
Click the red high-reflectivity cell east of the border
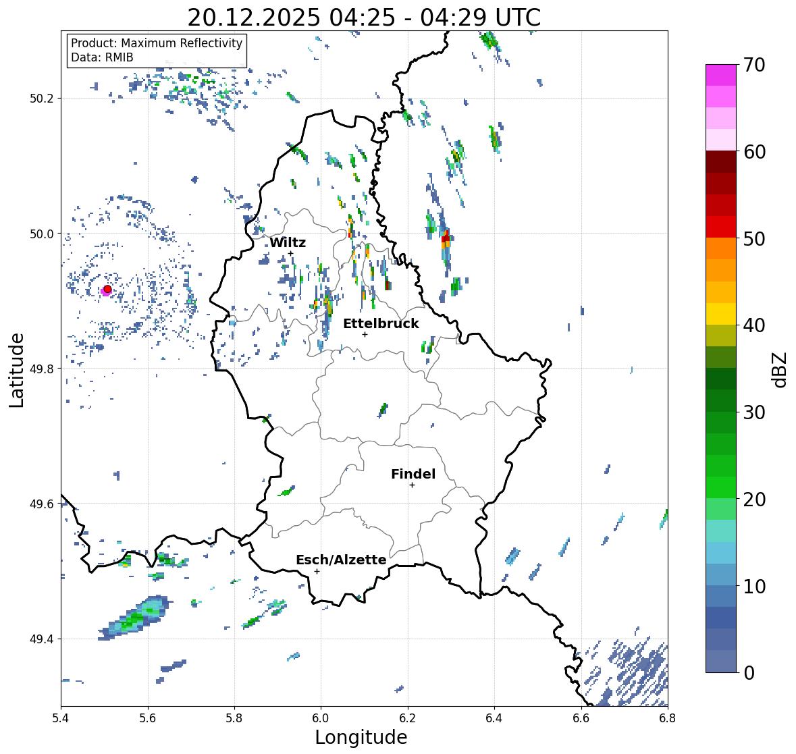pyautogui.click(x=446, y=238)
